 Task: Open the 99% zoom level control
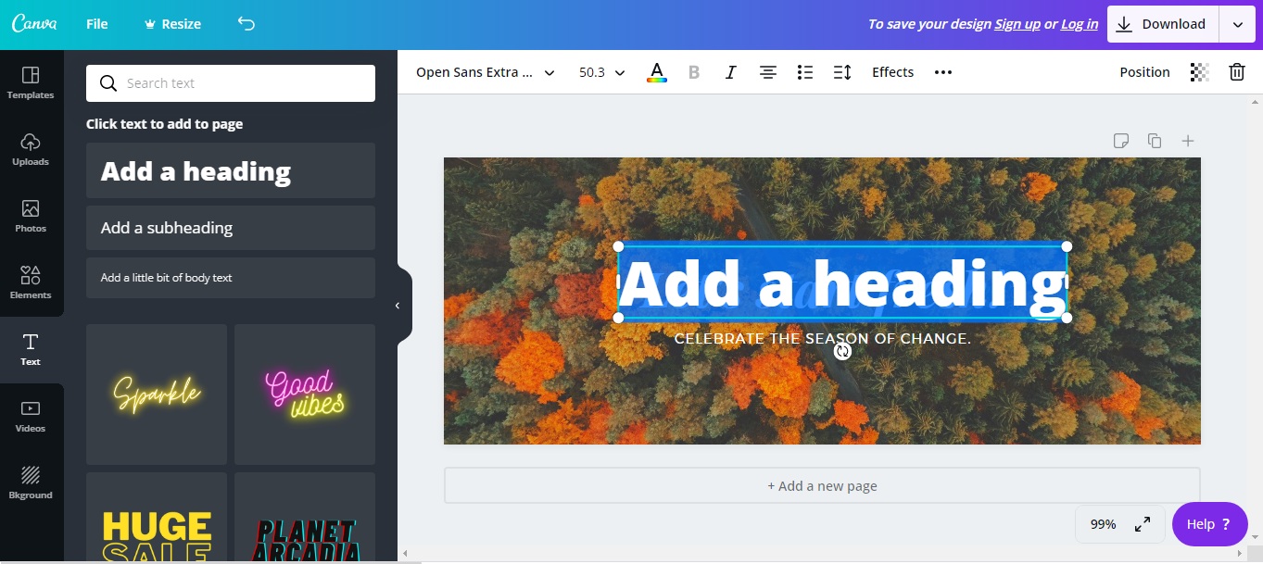point(1103,524)
